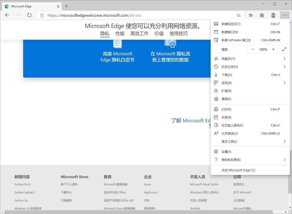Open 扩展(X) extensions entry
The image size is (292, 214).
point(250,91)
